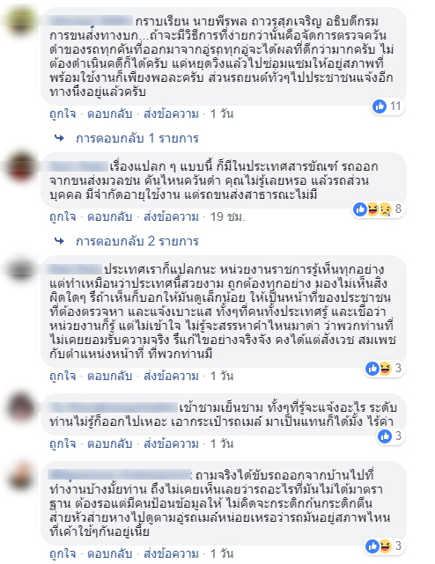Screen dimensions: 435x564
Task: Open second commenter's reddish avatar
Action: point(21,166)
